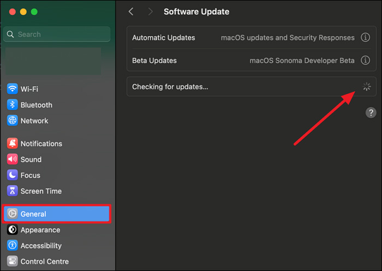The image size is (382, 271).
Task: Select Network in the sidebar
Action: point(56,121)
